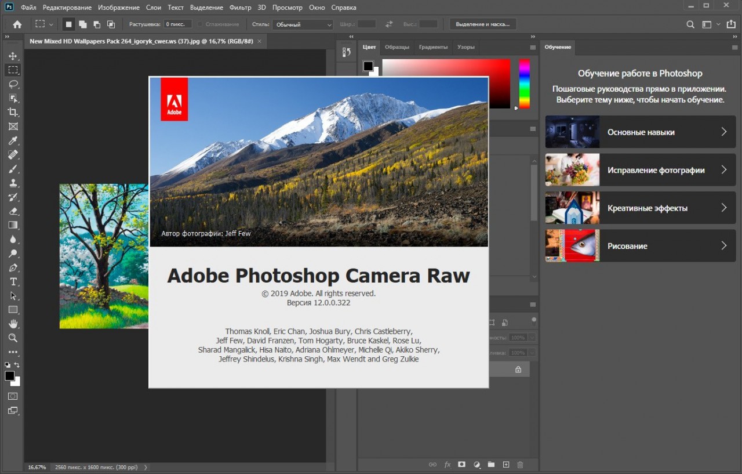This screenshot has height=474, width=742.
Task: Enable Add to selection mode
Action: tap(83, 24)
